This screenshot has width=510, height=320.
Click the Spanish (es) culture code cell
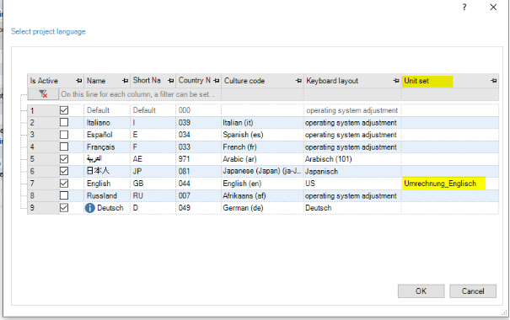[x=262, y=135]
